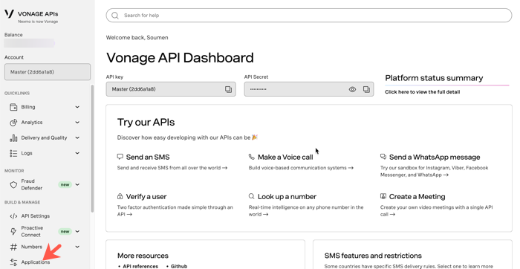Click the Create a Meeting video icon
The height and width of the screenshot is (269, 520).
(383, 196)
